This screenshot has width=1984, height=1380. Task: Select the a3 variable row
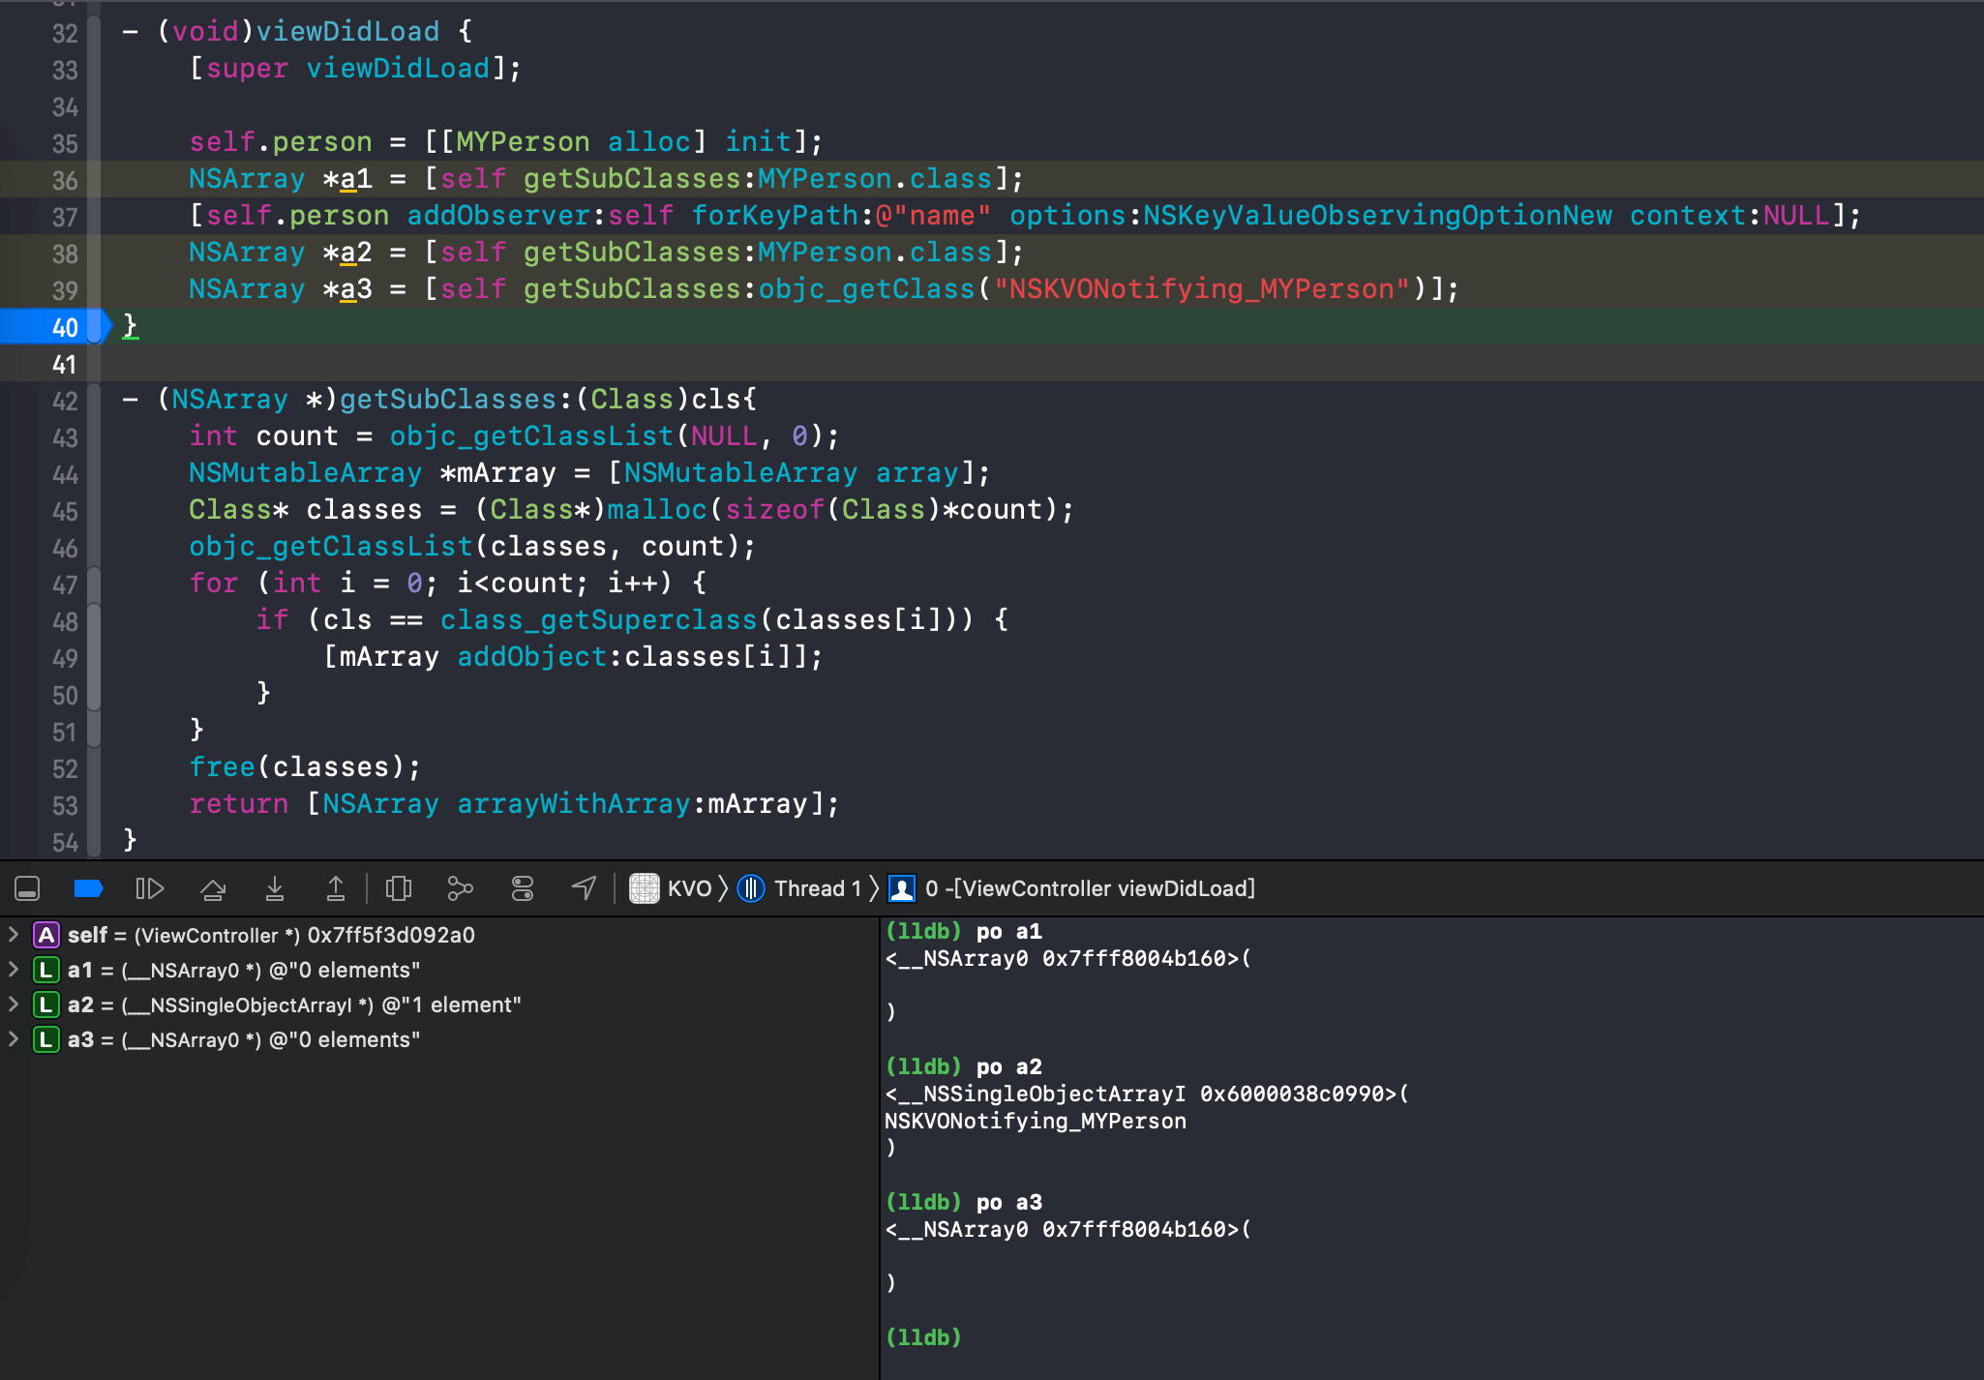(438, 1039)
